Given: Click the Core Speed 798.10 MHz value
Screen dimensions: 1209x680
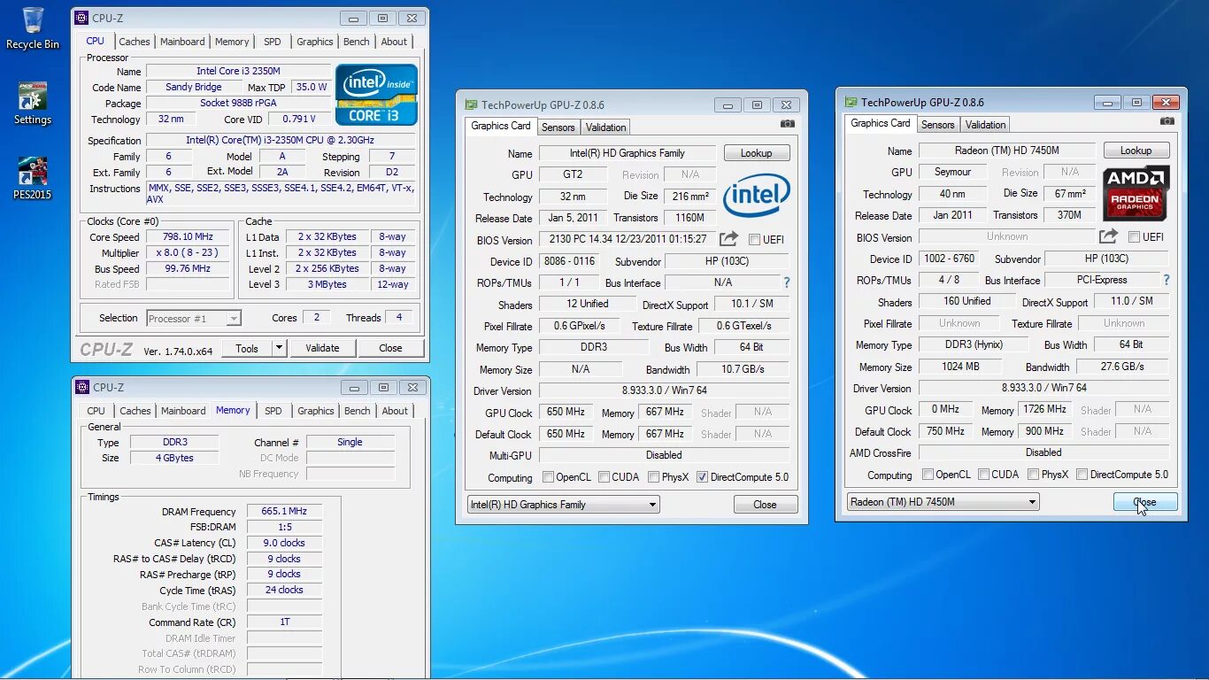Looking at the screenshot, I should 189,237.
